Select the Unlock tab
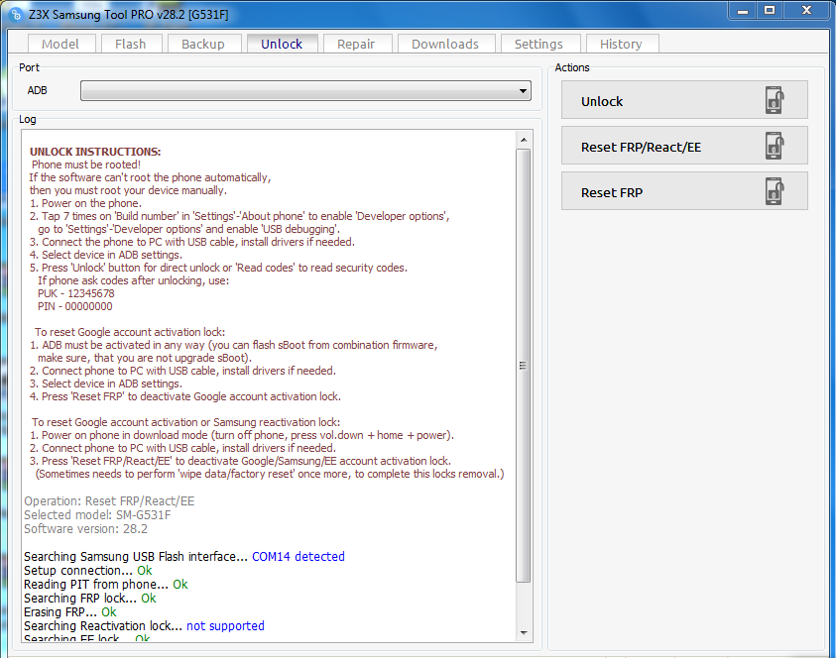Screen dimensions: 836x658 click(x=282, y=44)
